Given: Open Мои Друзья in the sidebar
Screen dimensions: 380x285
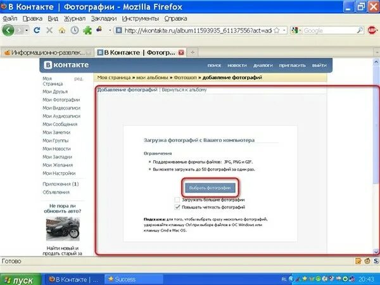Looking at the screenshot, I should point(55,92).
